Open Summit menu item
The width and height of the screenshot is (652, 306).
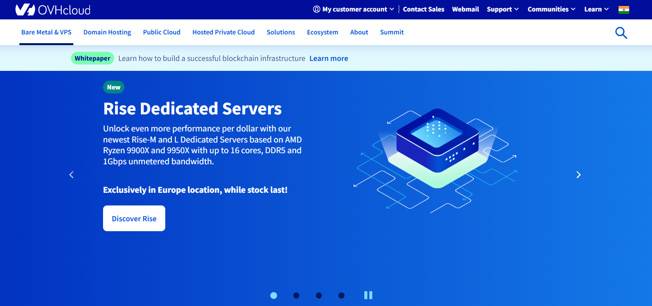[x=392, y=32]
